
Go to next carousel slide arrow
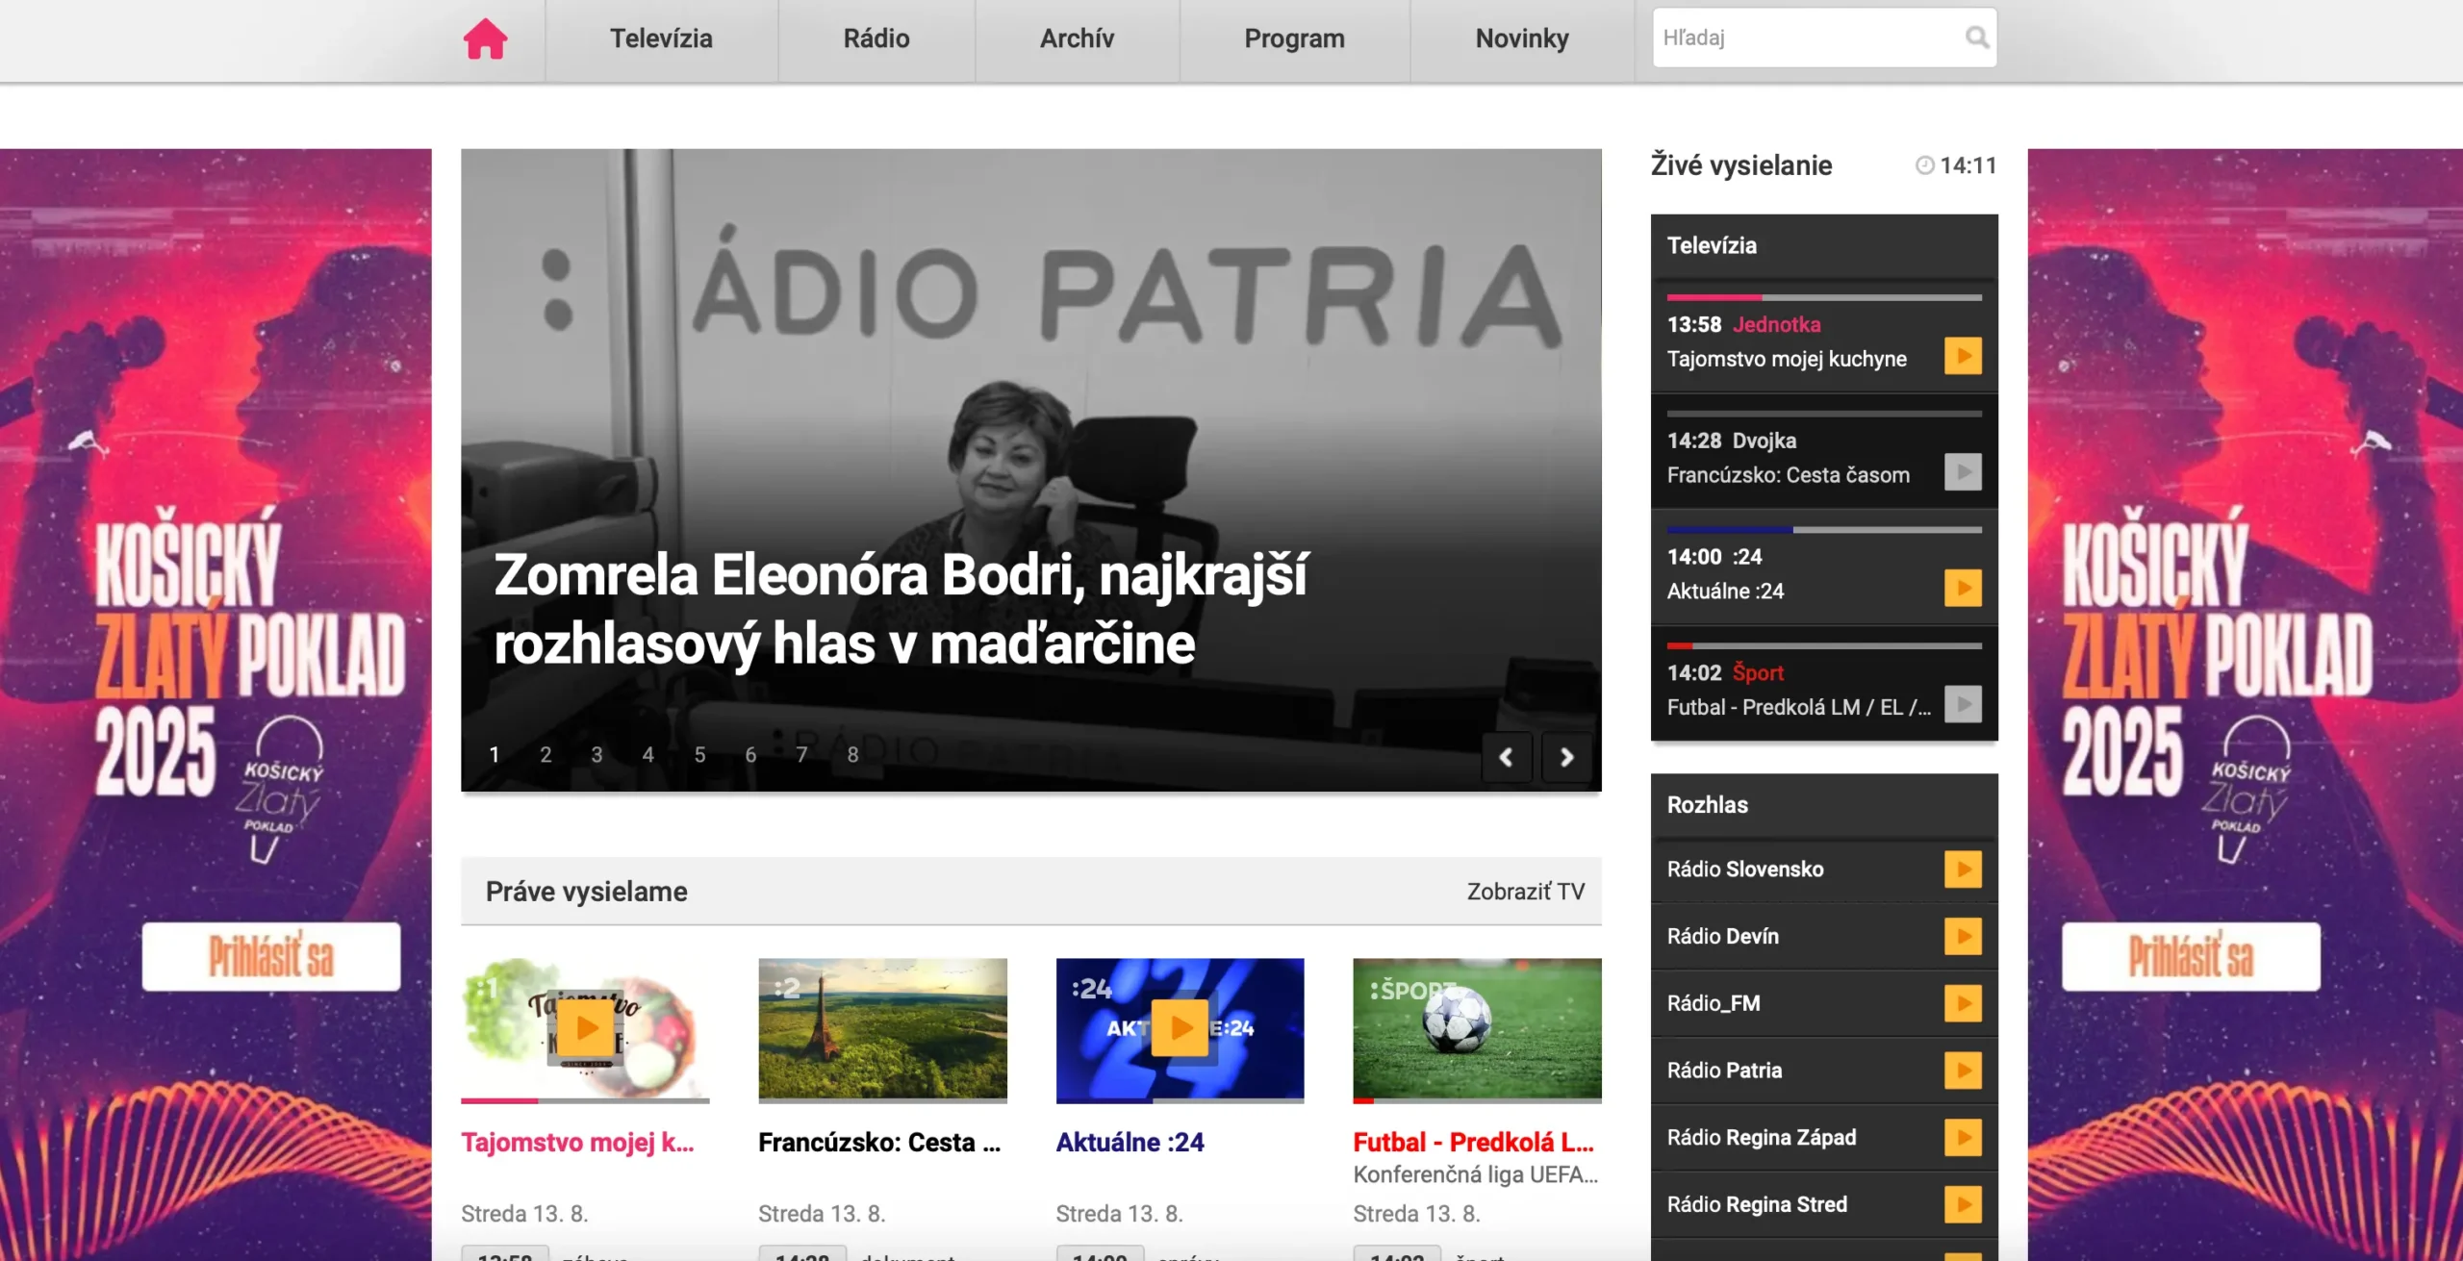pyautogui.click(x=1566, y=757)
